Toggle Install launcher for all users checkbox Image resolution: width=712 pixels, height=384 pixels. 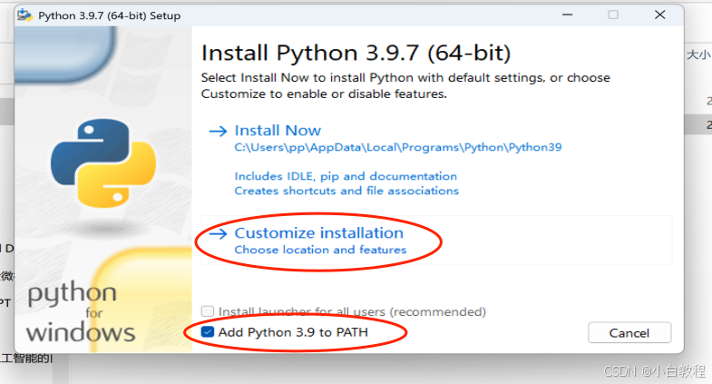coord(208,311)
